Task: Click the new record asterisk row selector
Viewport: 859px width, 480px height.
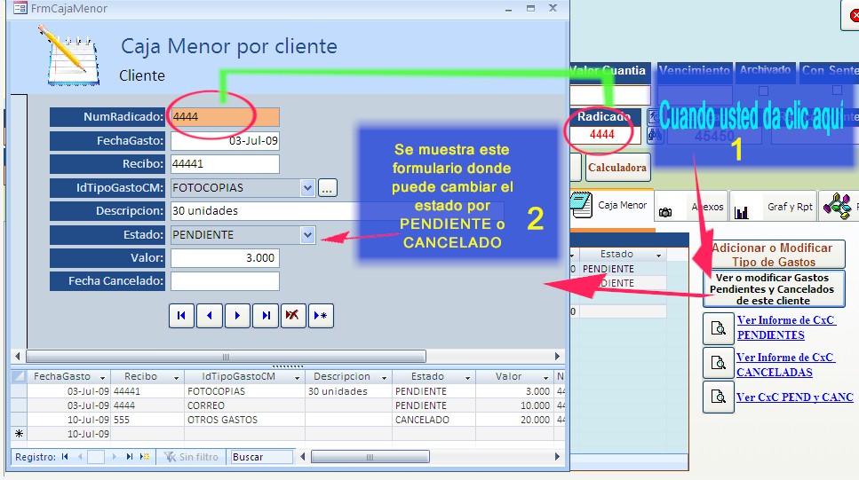Action: (x=19, y=434)
